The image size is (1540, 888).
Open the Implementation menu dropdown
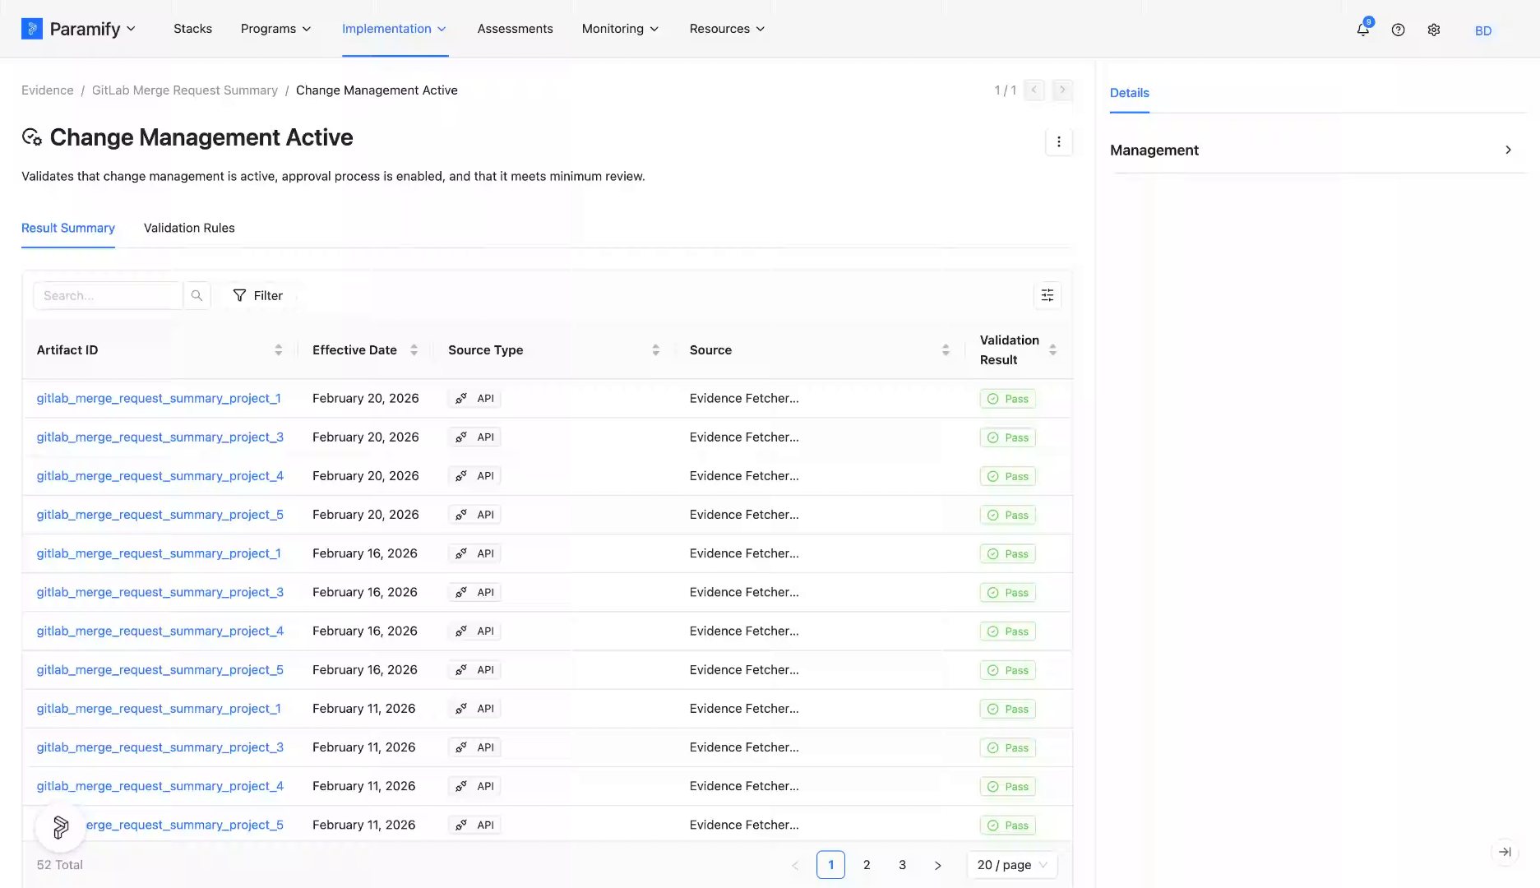[395, 29]
